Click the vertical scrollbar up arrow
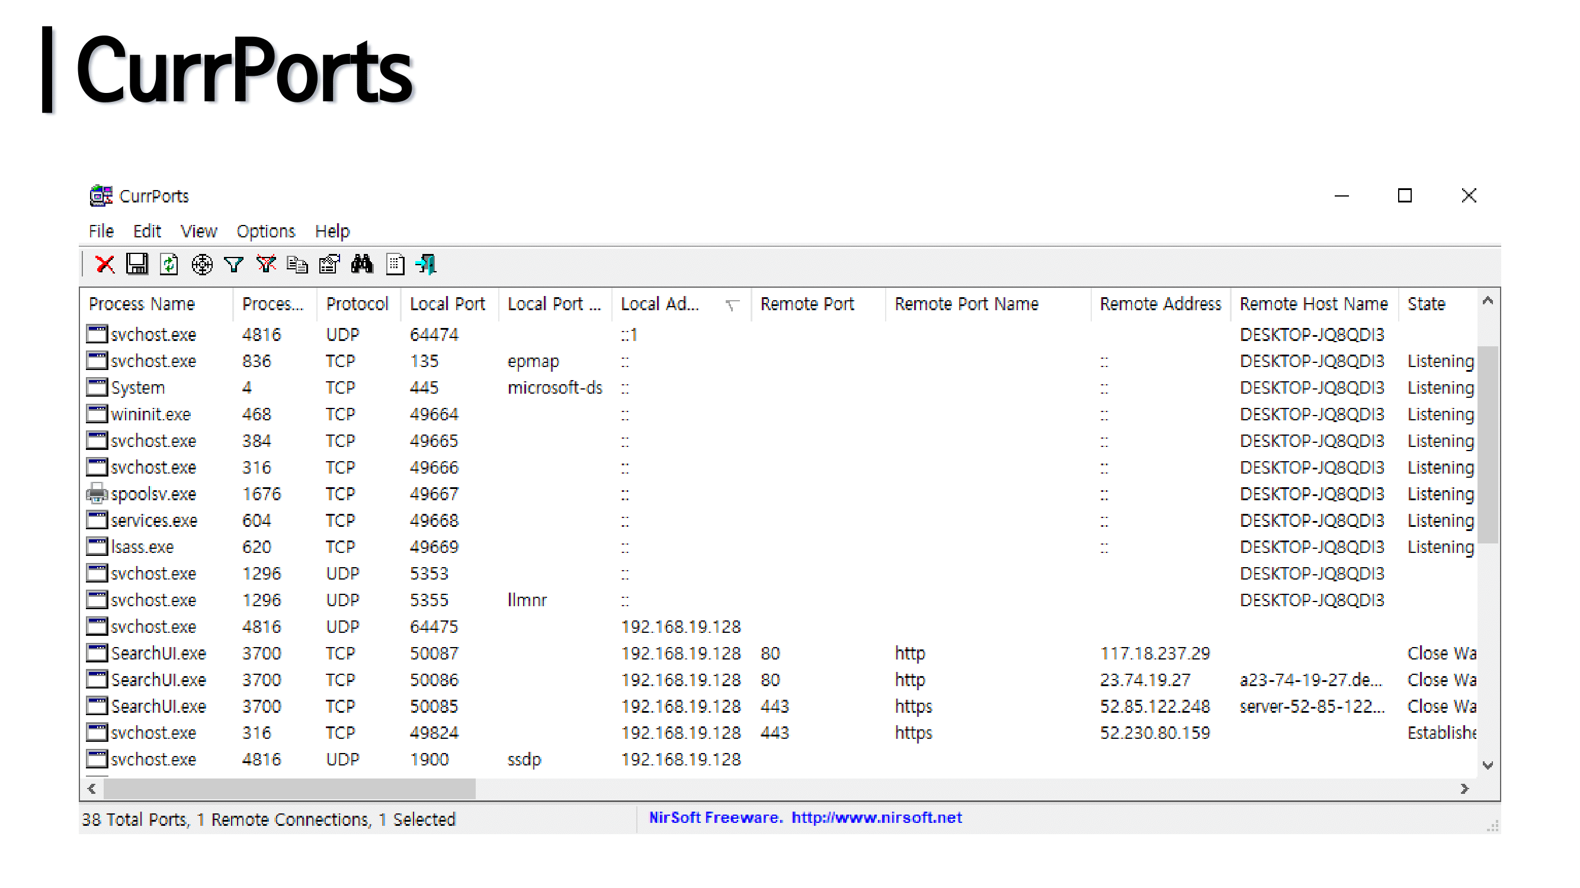The height and width of the screenshot is (888, 1580). (1488, 300)
